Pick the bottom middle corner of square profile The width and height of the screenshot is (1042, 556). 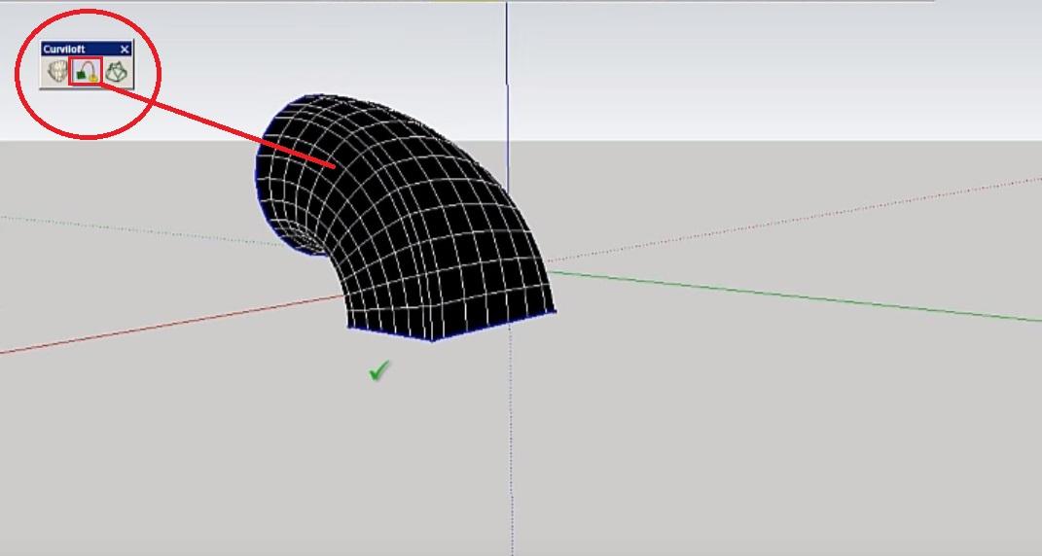433,339
